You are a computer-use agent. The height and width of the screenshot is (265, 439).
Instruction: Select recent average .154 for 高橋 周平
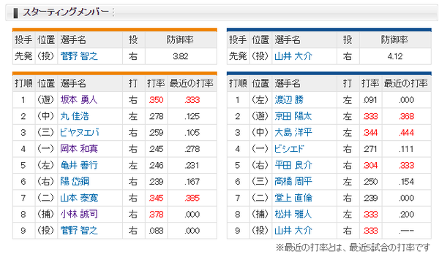tap(407, 182)
